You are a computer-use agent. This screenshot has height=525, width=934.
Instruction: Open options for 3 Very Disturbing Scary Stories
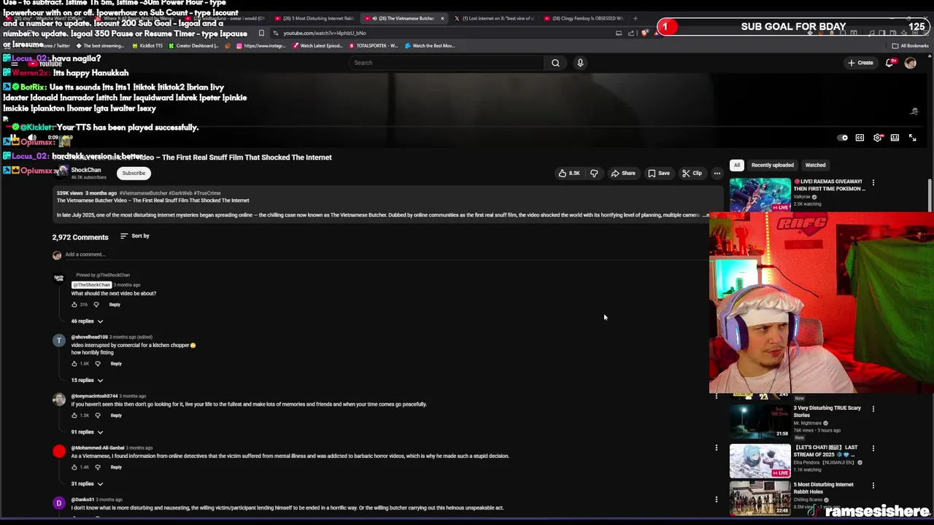tap(873, 409)
